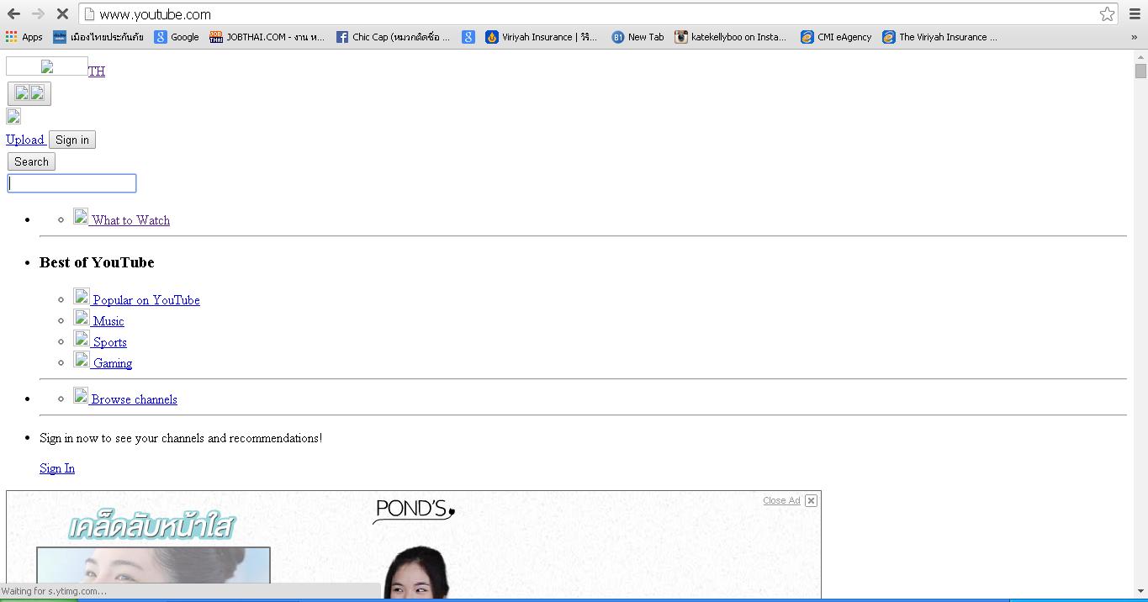
Task: Go back with the browser back arrow
Action: tap(13, 14)
